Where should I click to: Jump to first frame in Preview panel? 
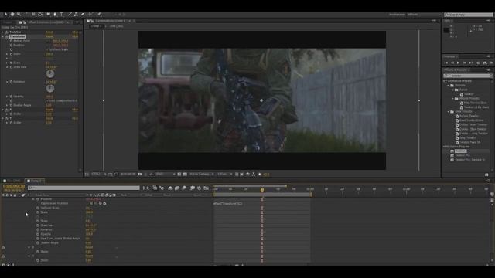point(446,63)
